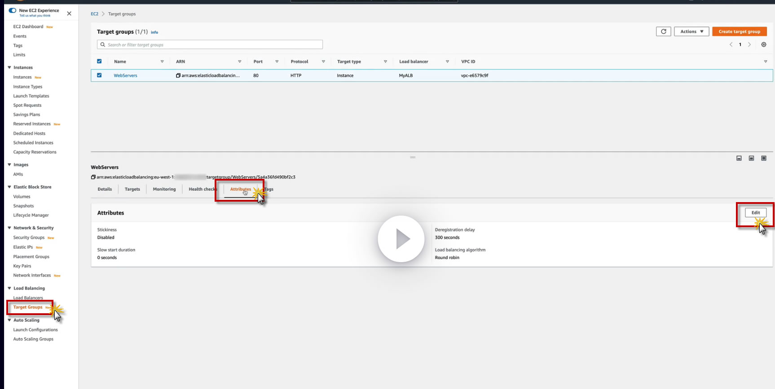Refresh the target groups list
Image resolution: width=775 pixels, height=389 pixels.
pos(664,31)
